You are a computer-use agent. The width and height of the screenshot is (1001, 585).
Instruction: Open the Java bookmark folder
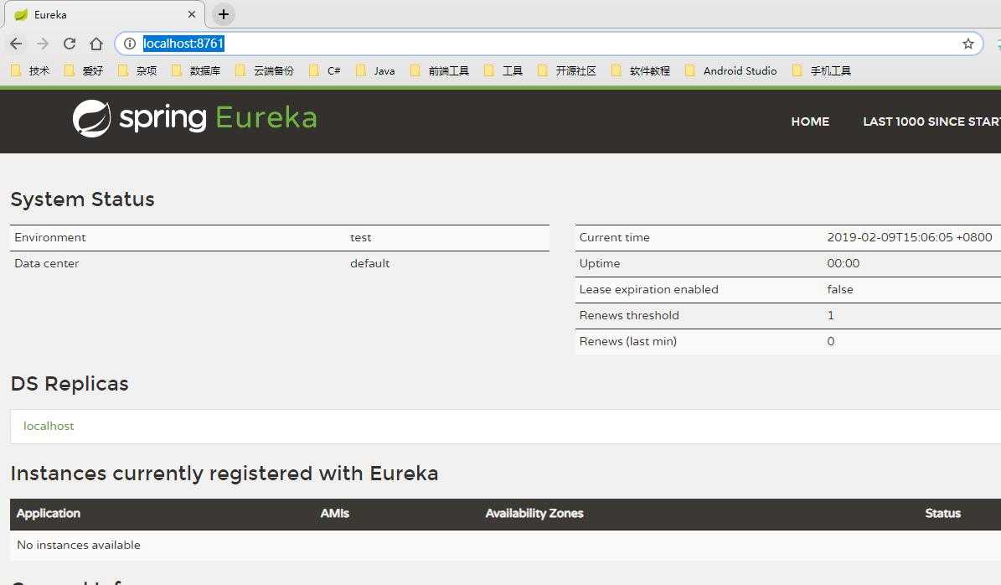(x=375, y=71)
